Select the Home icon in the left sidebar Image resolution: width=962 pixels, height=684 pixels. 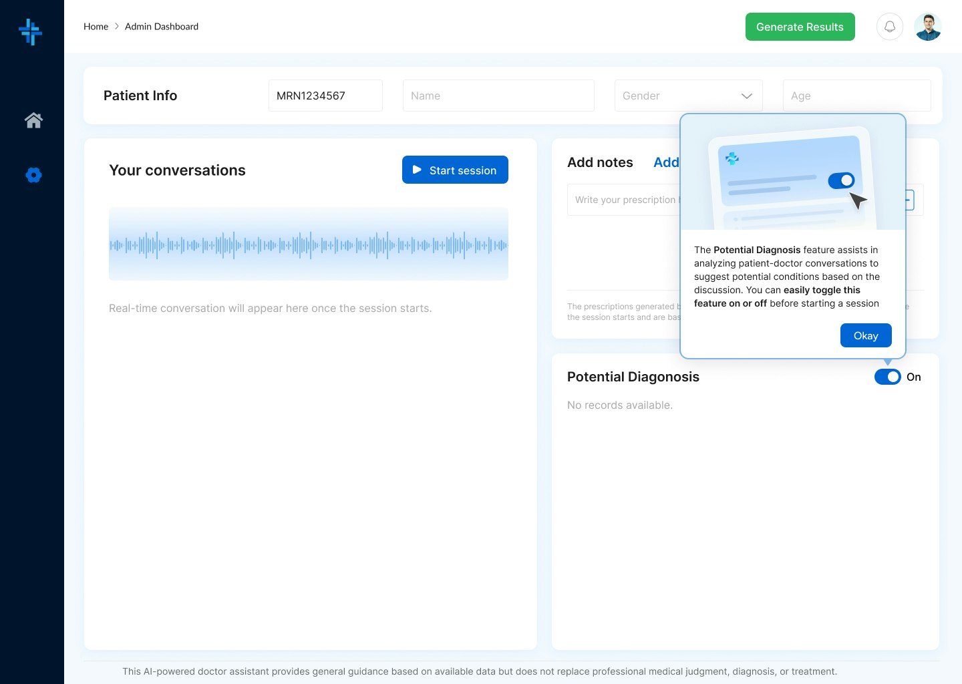click(x=33, y=120)
